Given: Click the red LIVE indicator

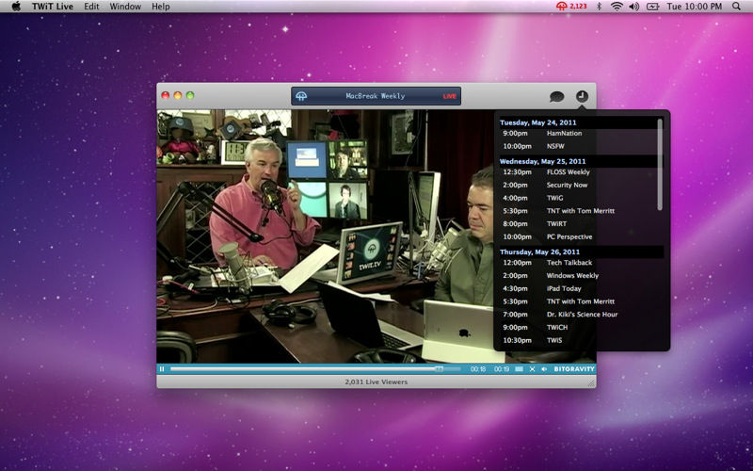Looking at the screenshot, I should pyautogui.click(x=450, y=96).
